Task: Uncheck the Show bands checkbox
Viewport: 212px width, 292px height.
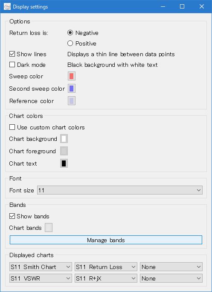Action: (12, 216)
